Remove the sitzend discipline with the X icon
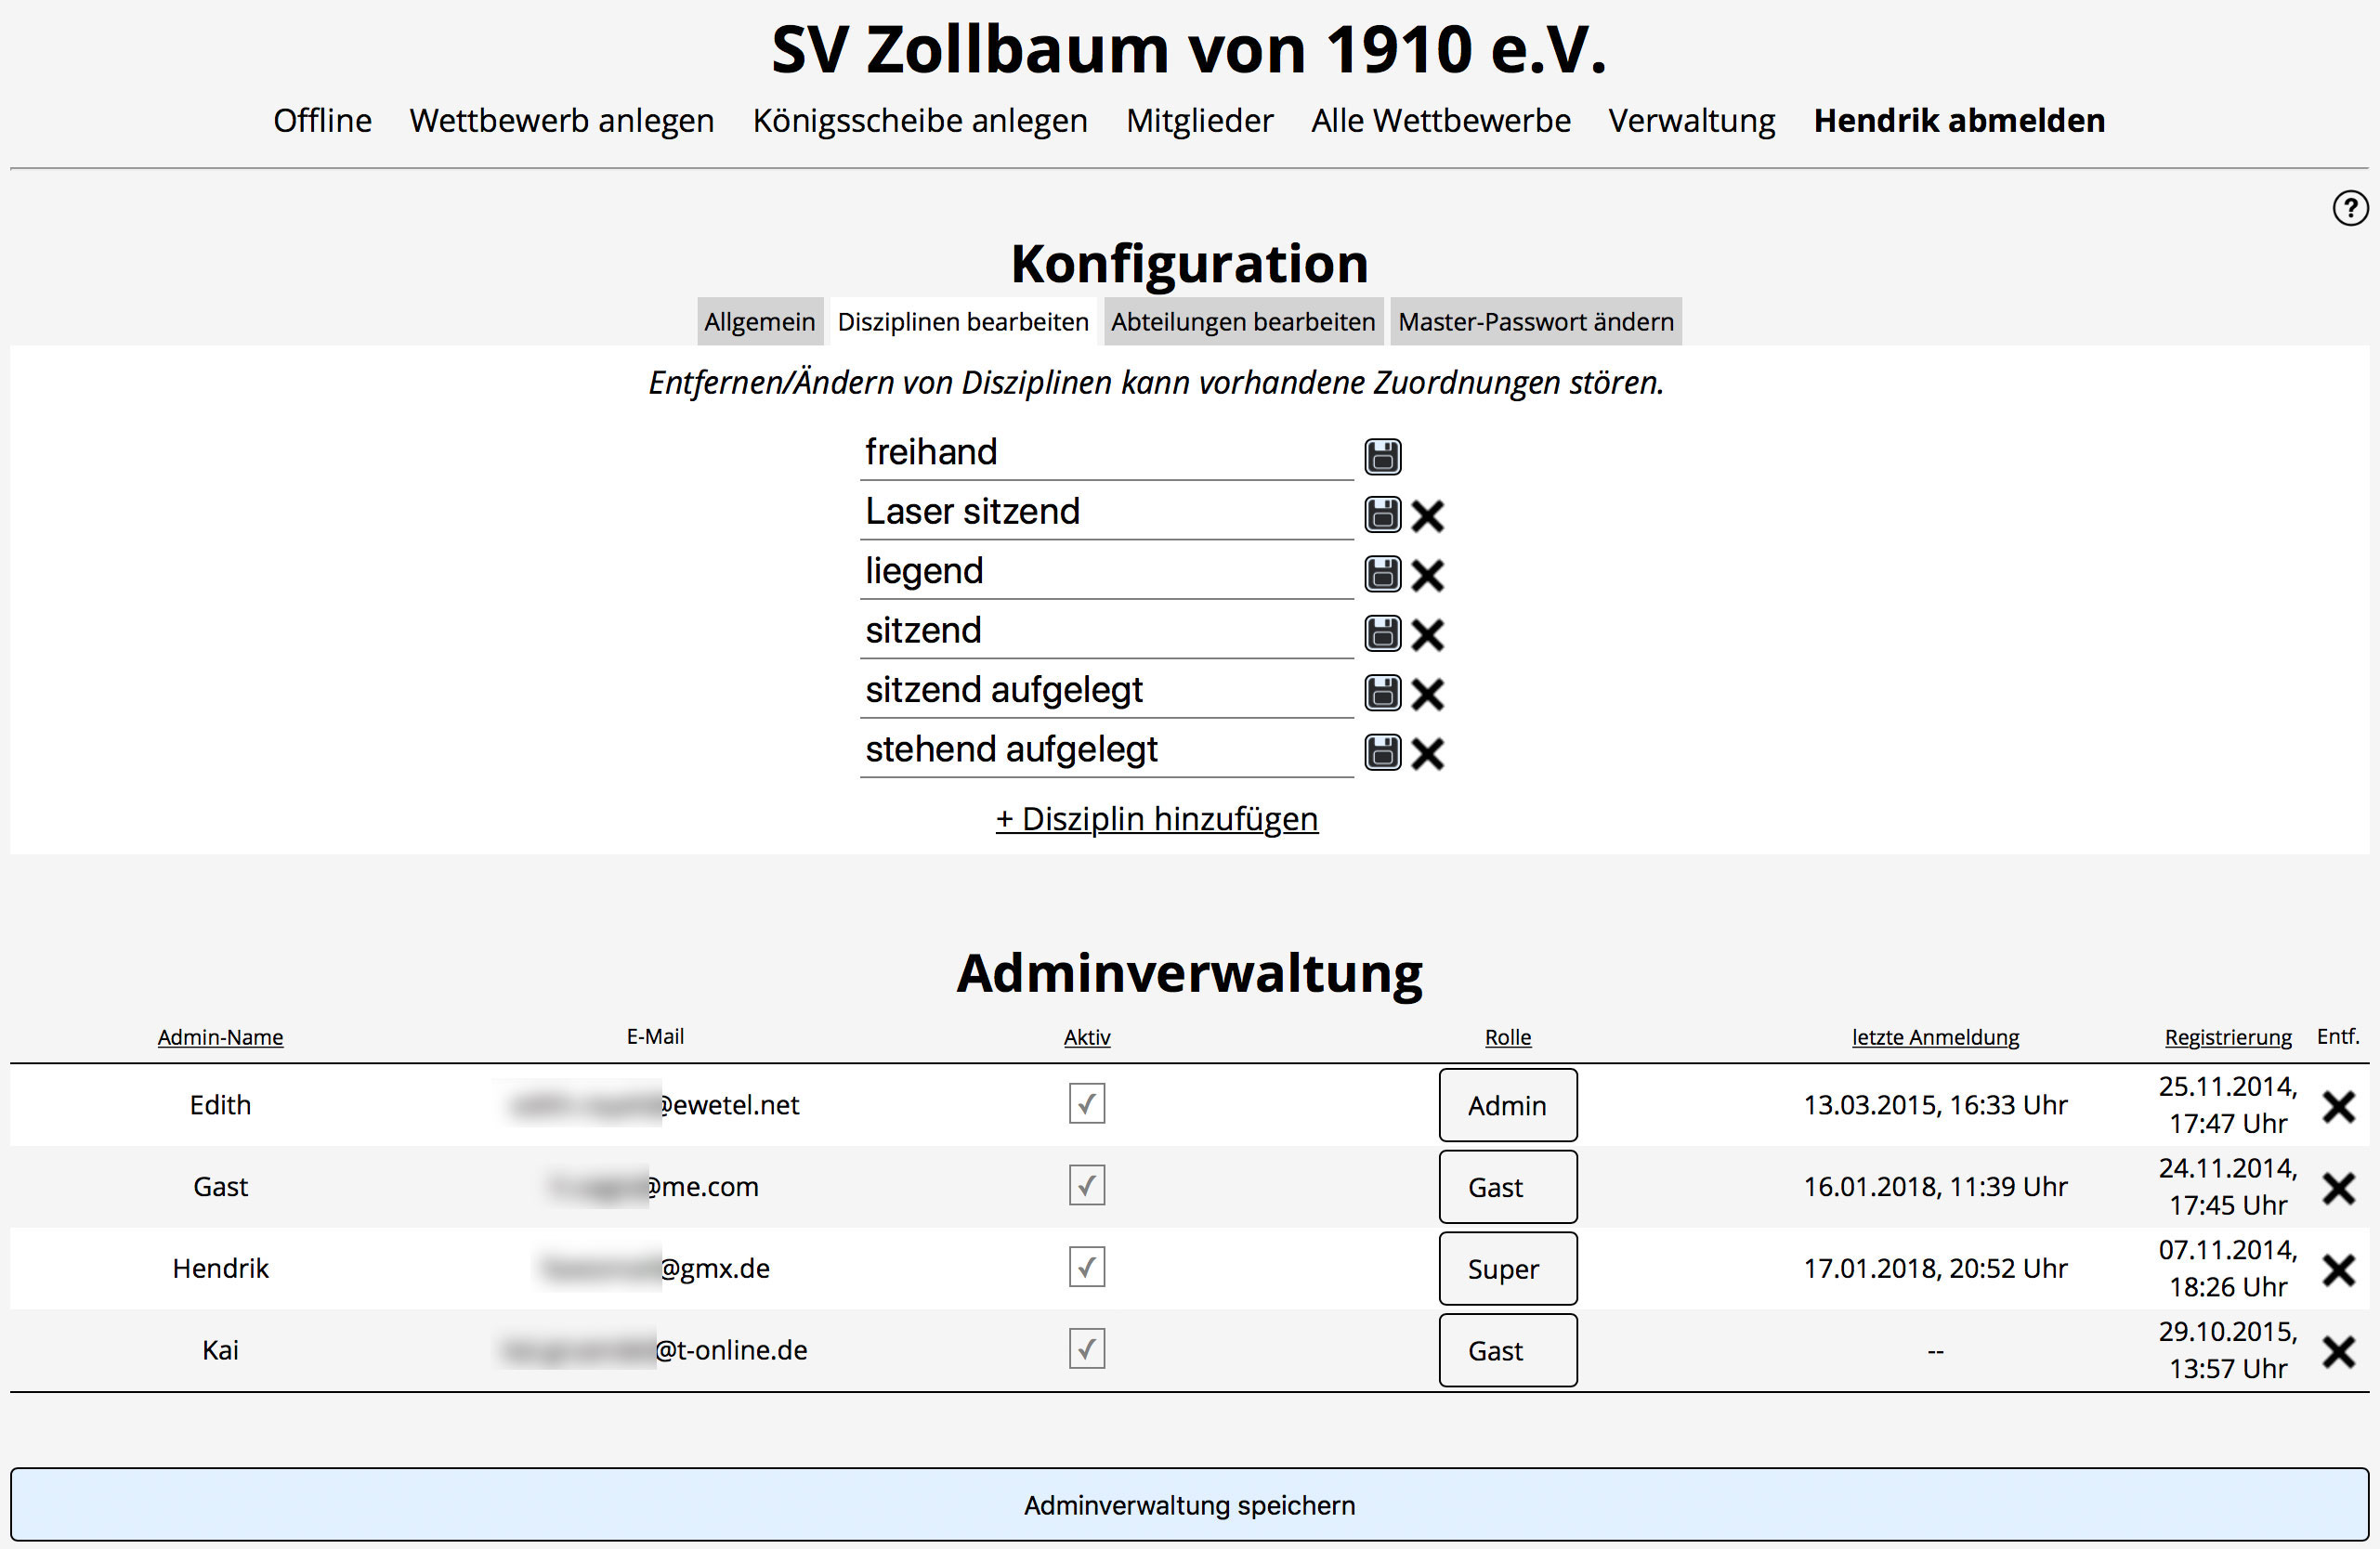This screenshot has width=2380, height=1549. [x=1427, y=633]
